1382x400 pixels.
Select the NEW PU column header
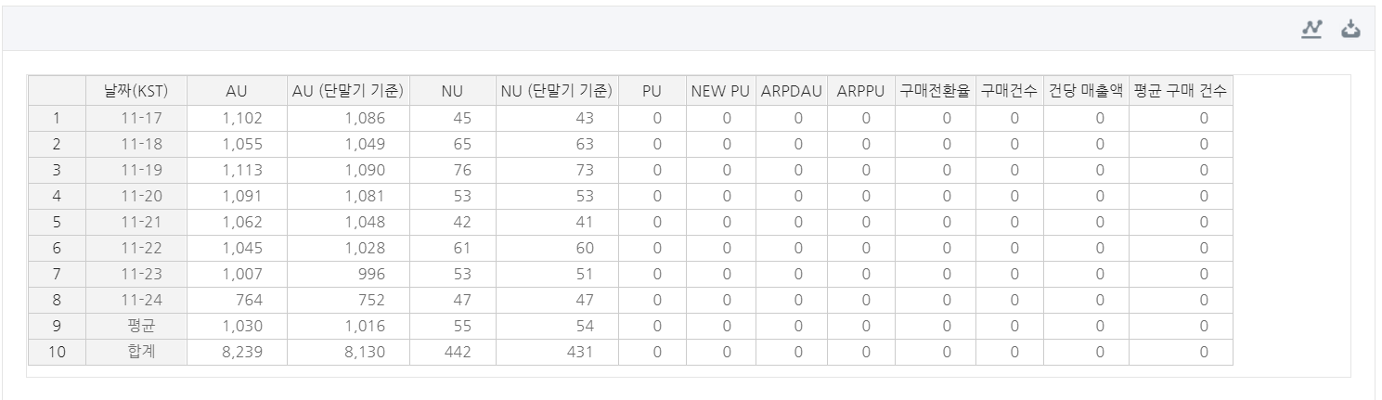720,92
